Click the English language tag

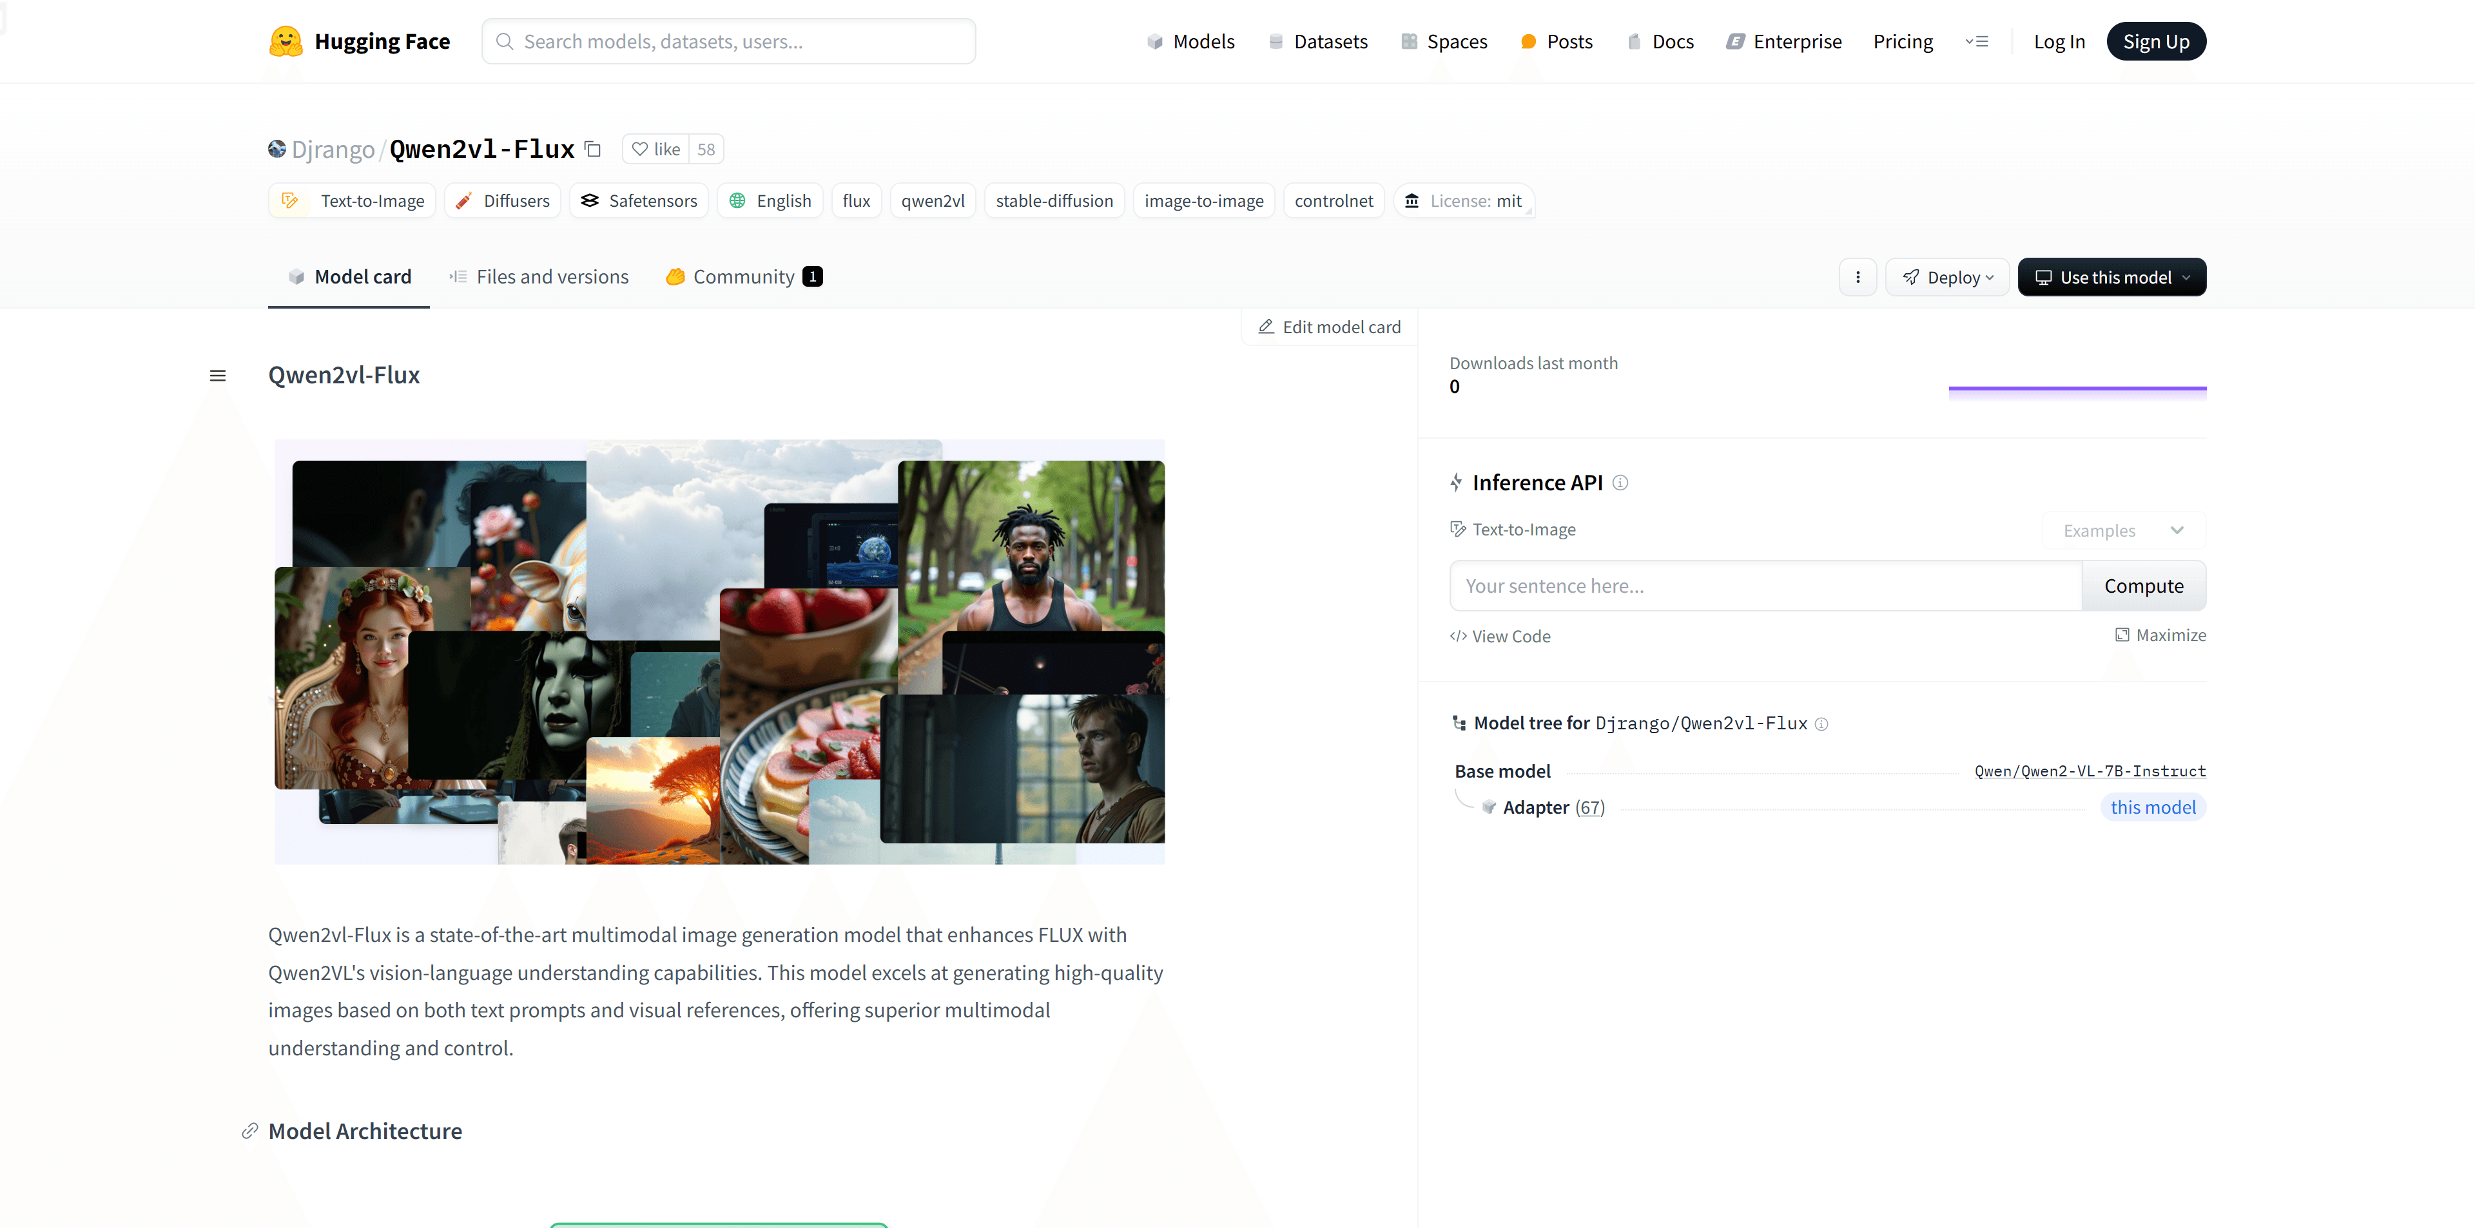click(x=770, y=200)
